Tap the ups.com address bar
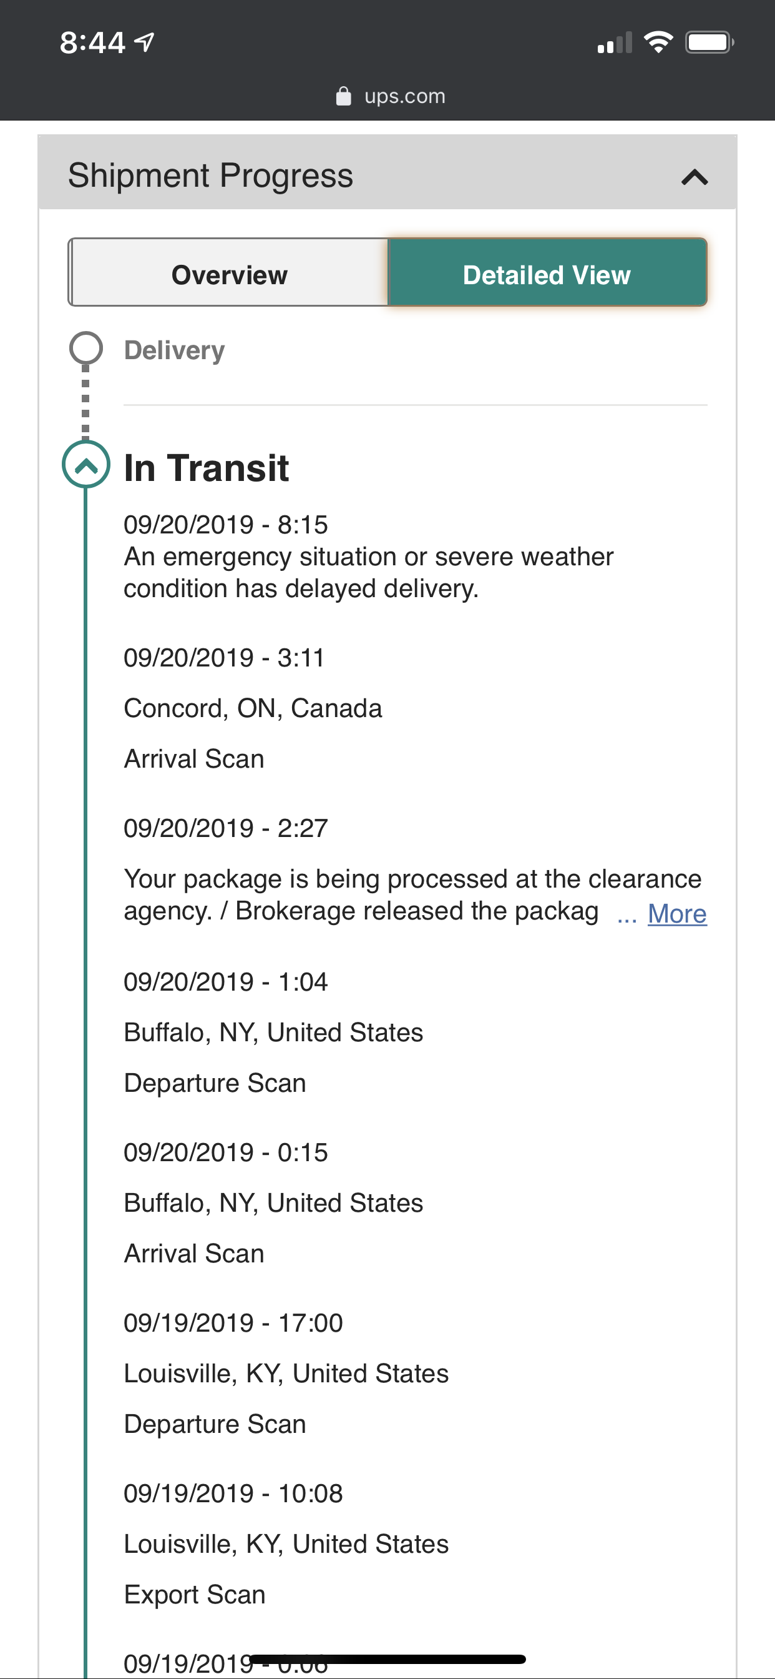775x1679 pixels. click(404, 96)
